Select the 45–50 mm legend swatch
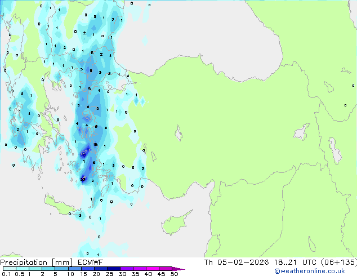 pyautogui.click(x=166, y=269)
